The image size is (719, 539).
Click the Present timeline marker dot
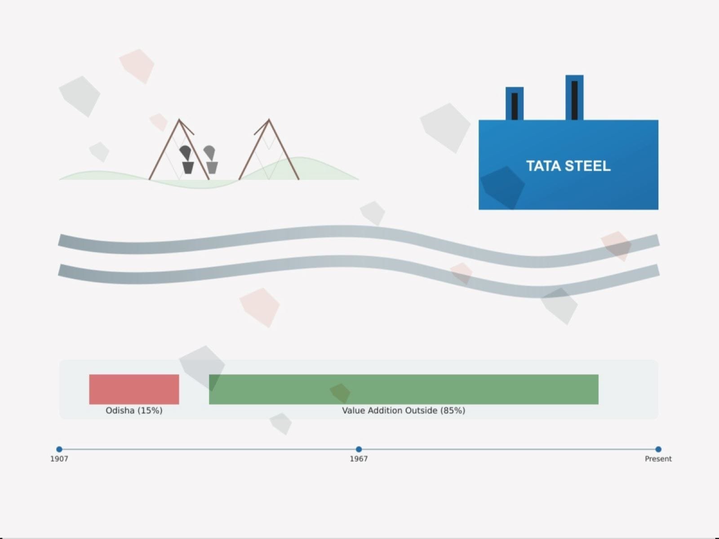(x=658, y=449)
